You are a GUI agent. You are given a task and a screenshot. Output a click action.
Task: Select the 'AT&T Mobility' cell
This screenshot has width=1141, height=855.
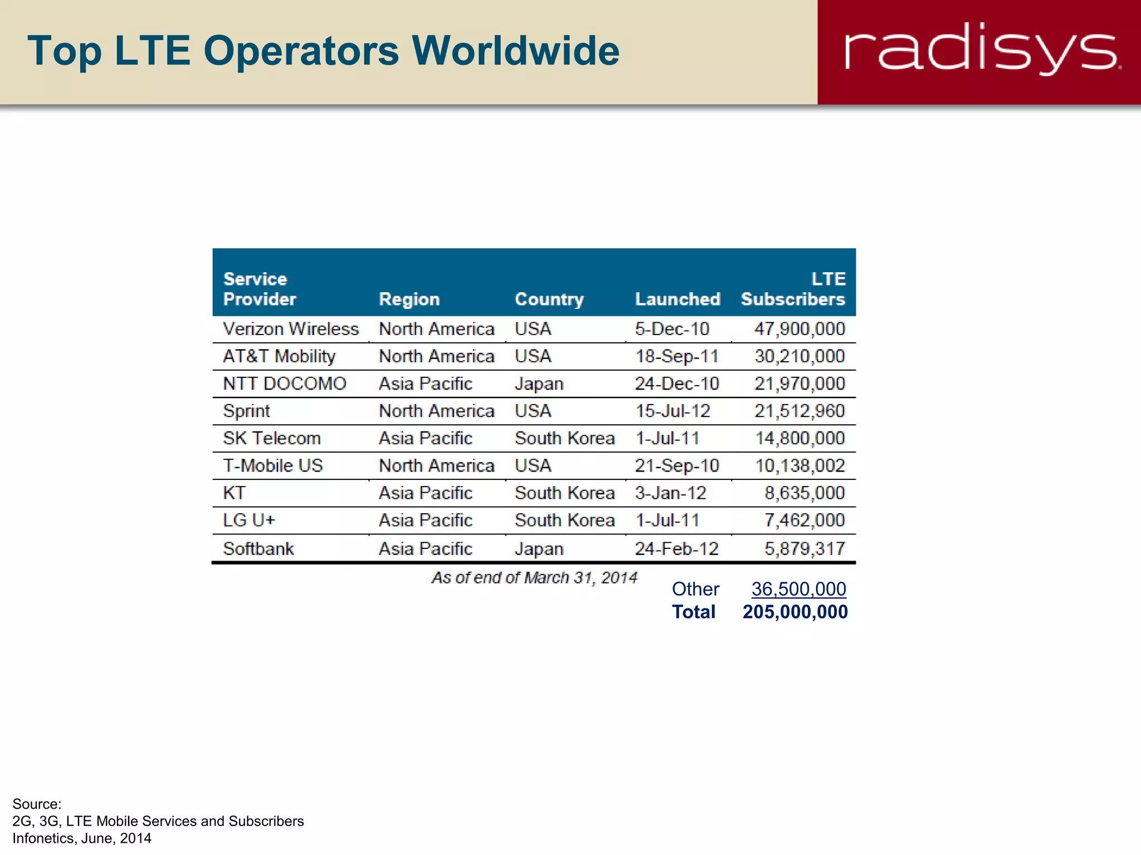279,356
